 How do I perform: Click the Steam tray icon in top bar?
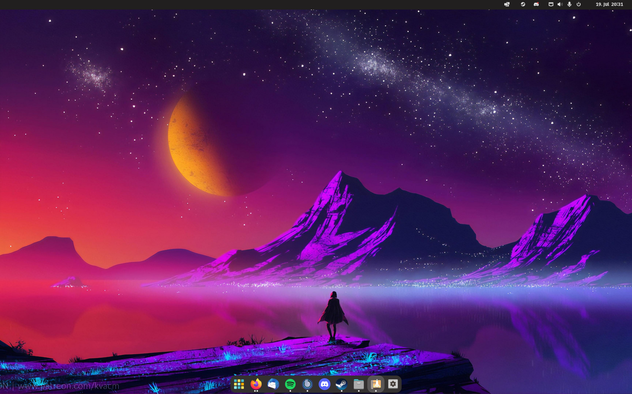coord(523,4)
